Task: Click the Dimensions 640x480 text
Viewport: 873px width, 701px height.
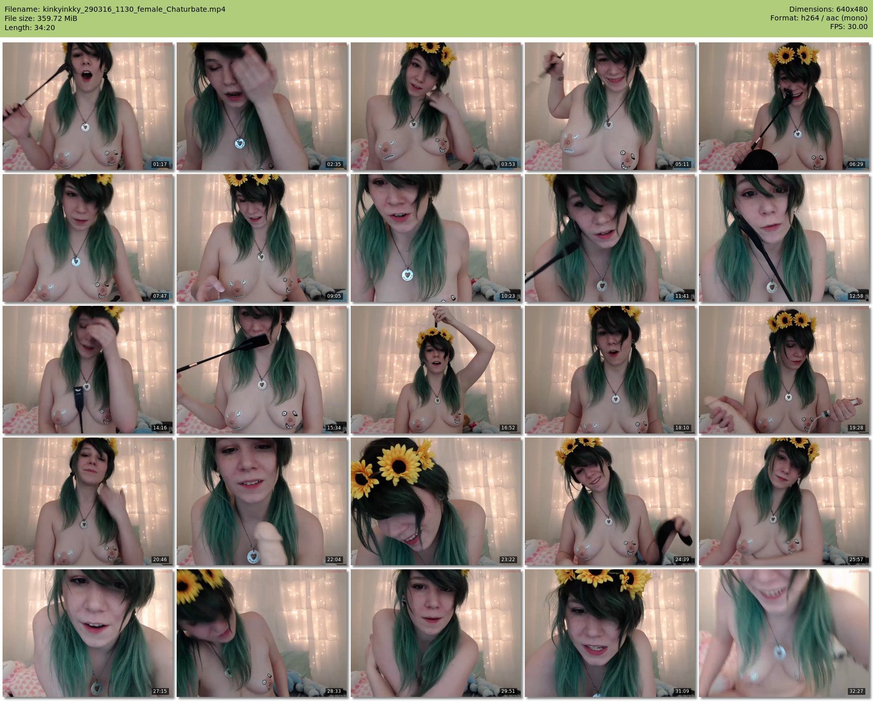Action: [x=828, y=9]
